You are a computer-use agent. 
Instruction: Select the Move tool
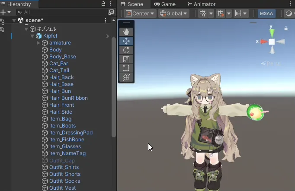coord(126,41)
